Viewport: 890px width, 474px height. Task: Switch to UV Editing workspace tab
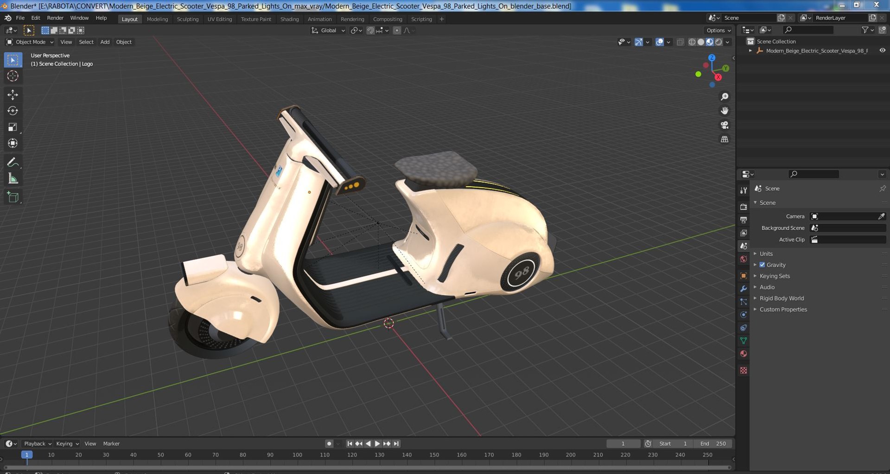tap(220, 19)
